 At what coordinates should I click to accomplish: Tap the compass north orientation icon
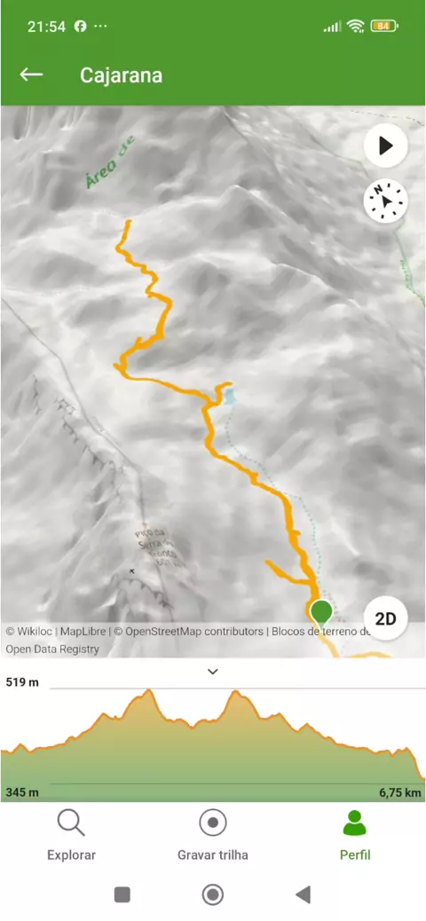385,201
